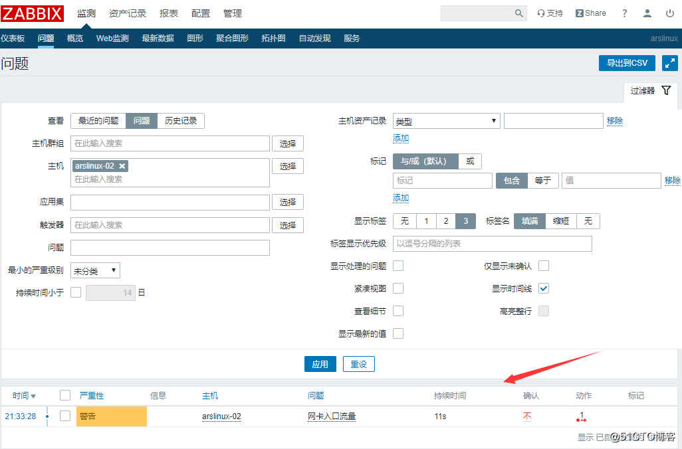Click 选择 button for 应用集
The image size is (682, 449).
(288, 202)
